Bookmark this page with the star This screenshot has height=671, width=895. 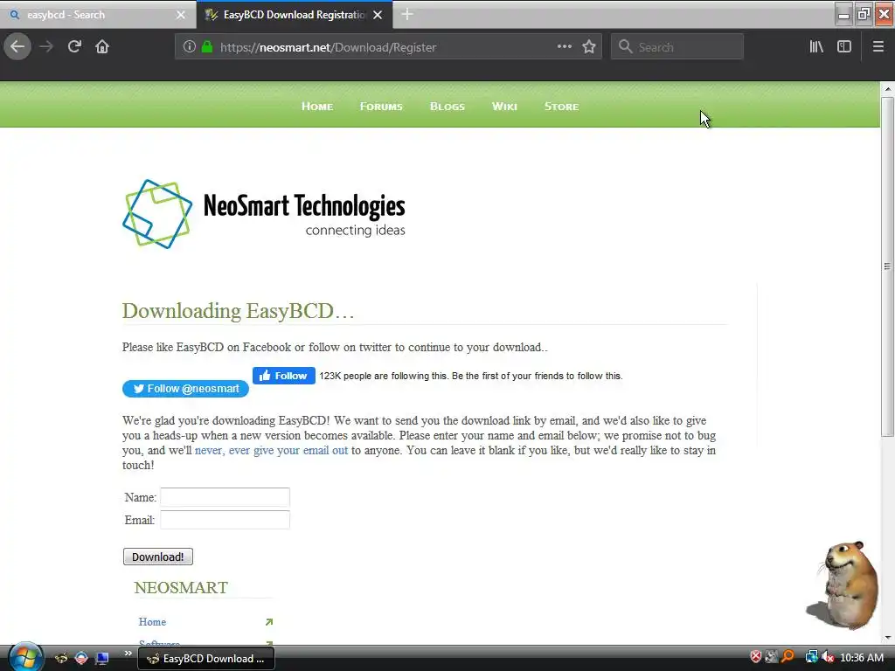(x=589, y=47)
